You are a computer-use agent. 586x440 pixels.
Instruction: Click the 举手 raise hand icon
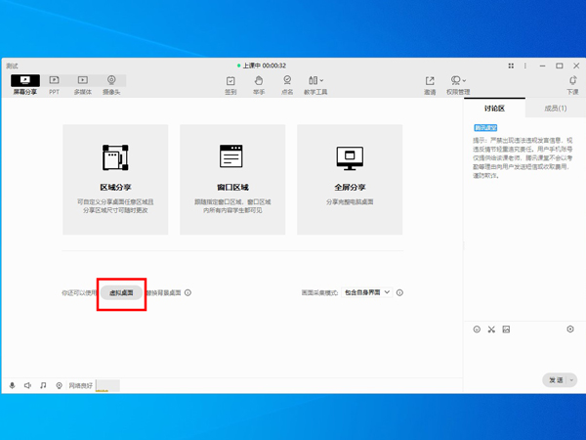tap(259, 84)
